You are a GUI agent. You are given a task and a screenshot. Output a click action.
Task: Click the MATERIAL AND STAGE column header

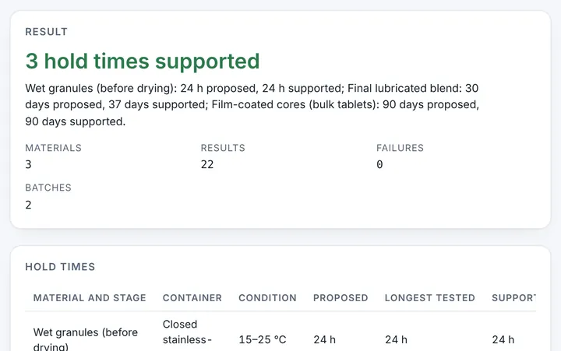point(90,298)
